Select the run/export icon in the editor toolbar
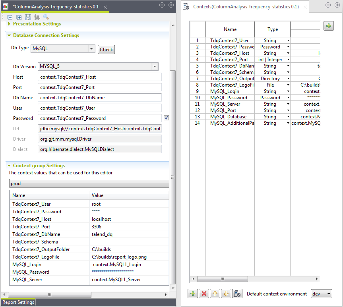Screen dimensions: 343x307 click(x=37, y=17)
